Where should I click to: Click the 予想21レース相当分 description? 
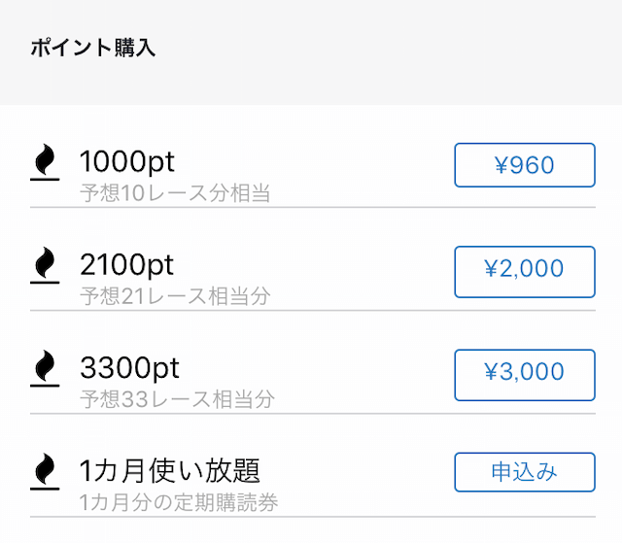pyautogui.click(x=175, y=296)
